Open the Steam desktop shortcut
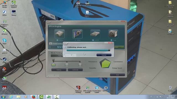Image resolution: width=177 pixels, height=99 pixels. point(4,60)
